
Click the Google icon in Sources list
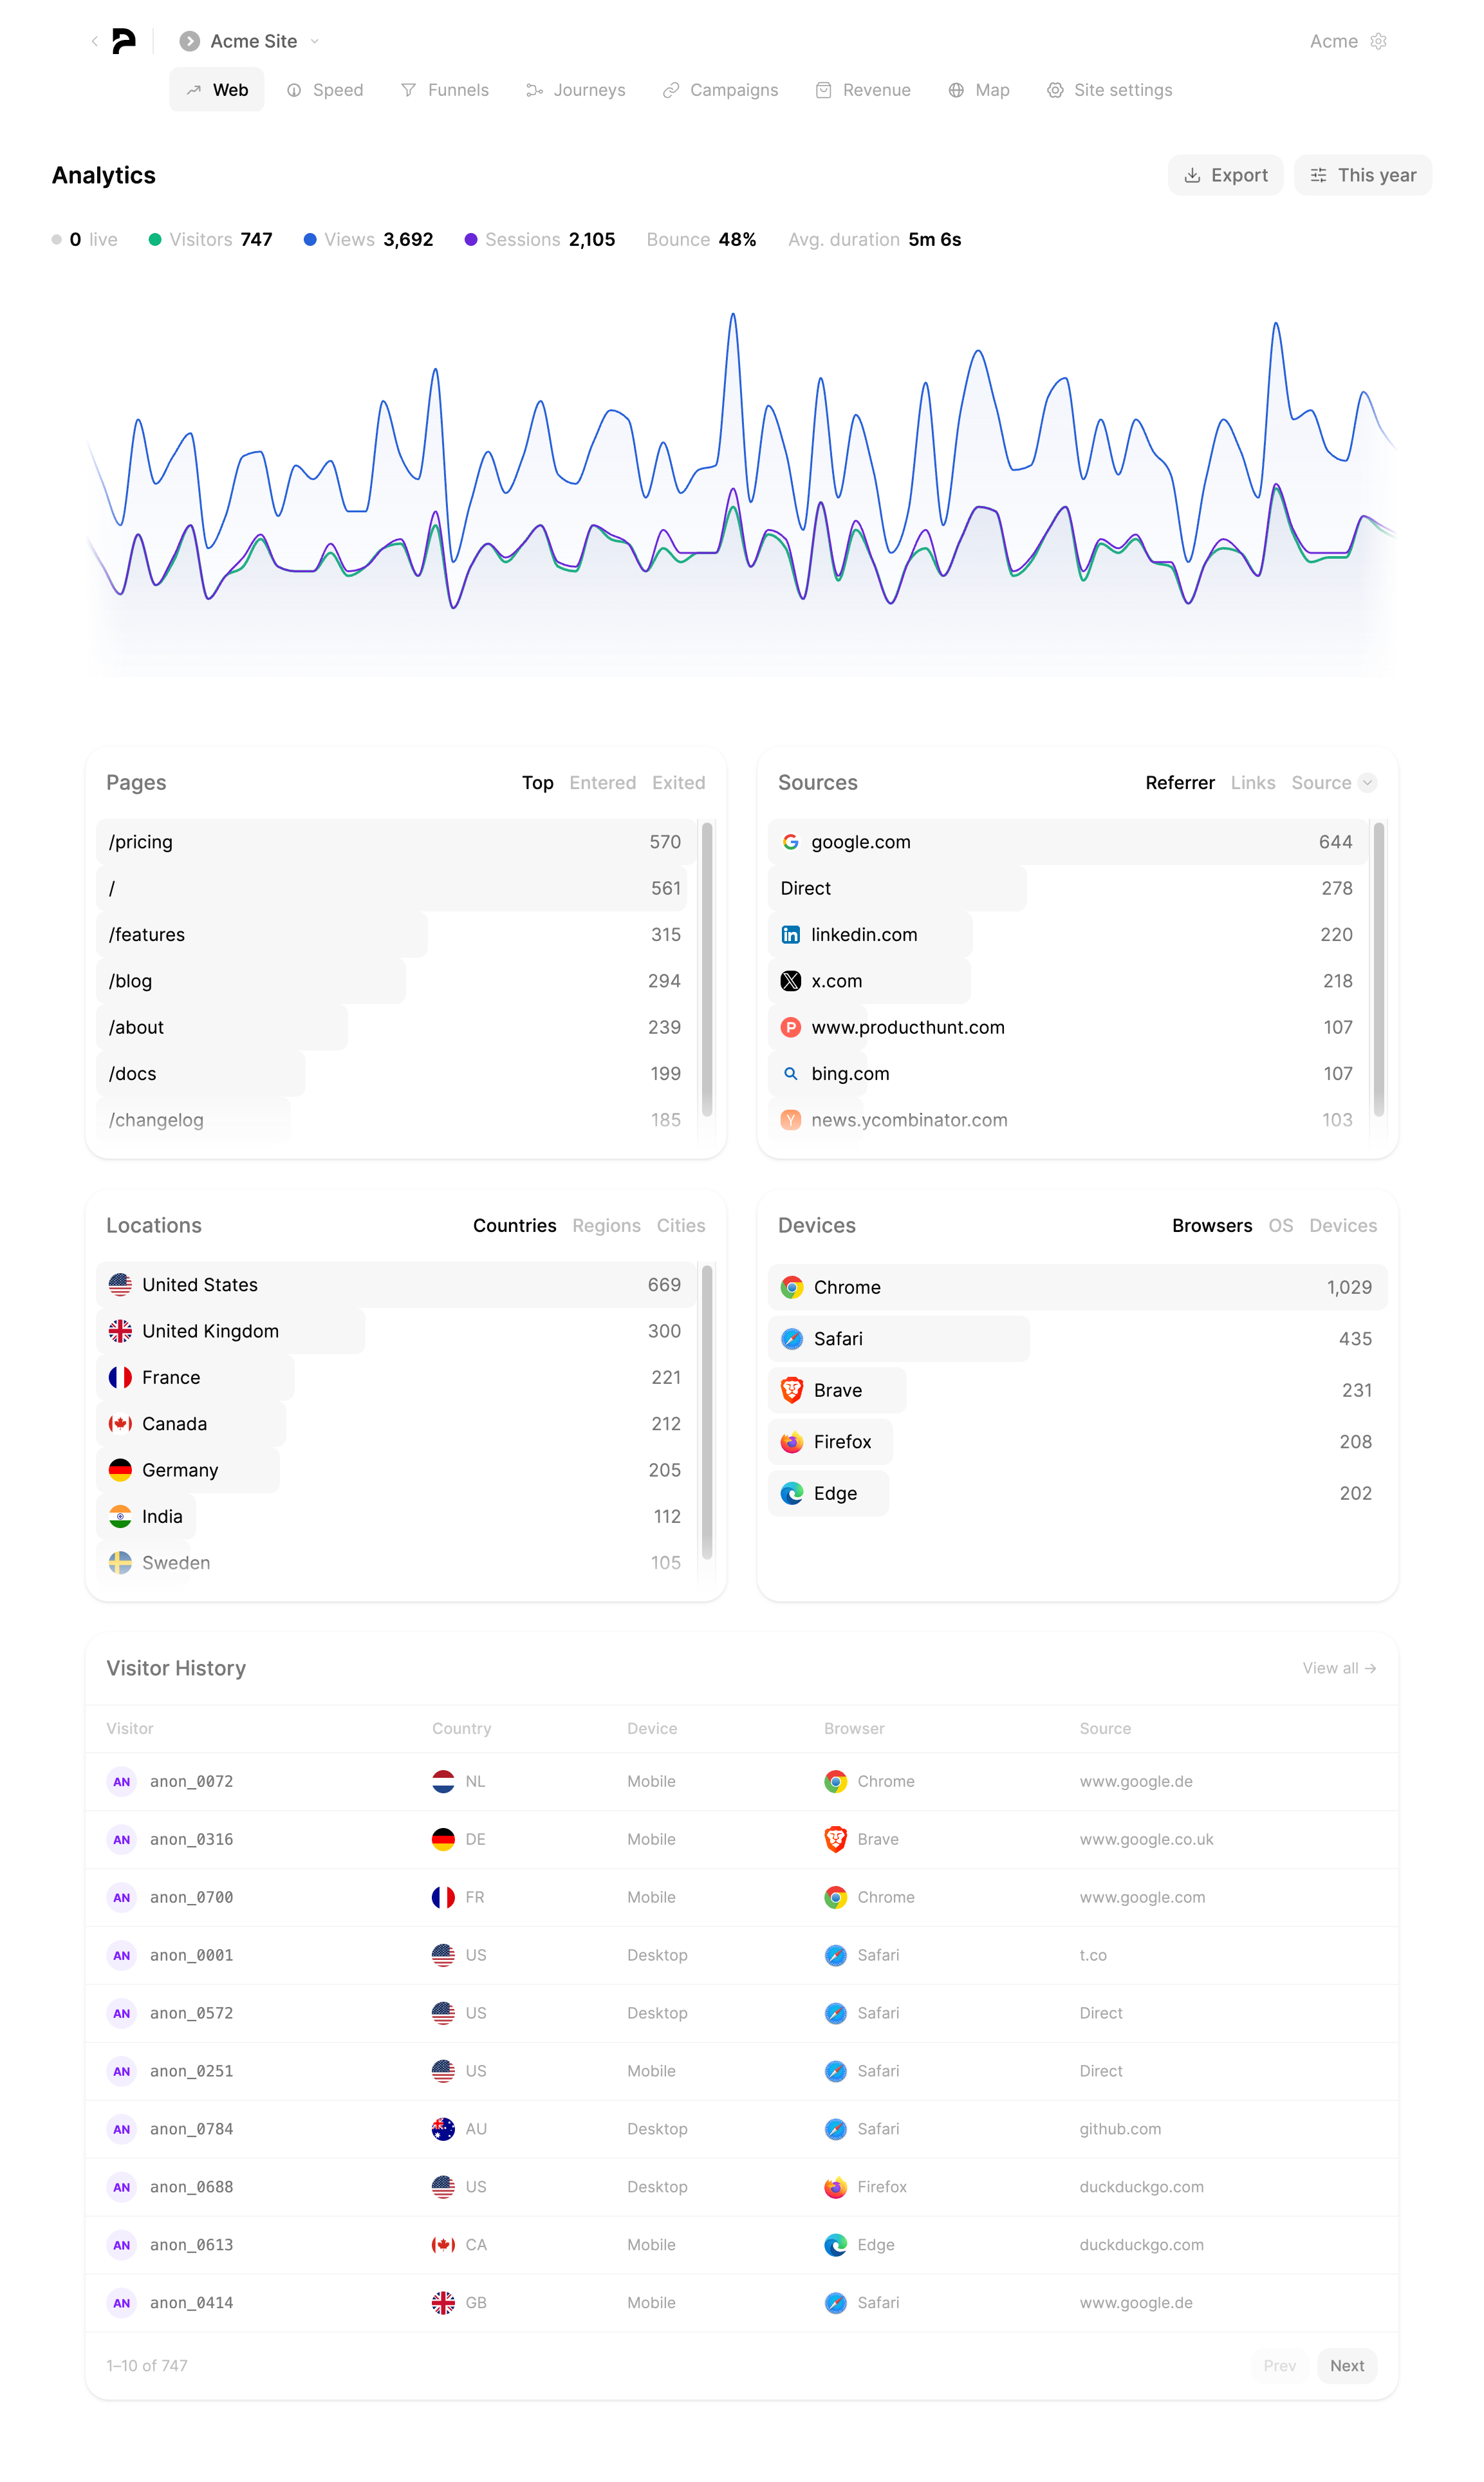coord(790,842)
